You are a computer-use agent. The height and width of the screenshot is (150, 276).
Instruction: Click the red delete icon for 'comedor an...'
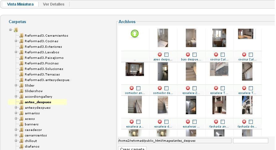click(x=131, y=88)
